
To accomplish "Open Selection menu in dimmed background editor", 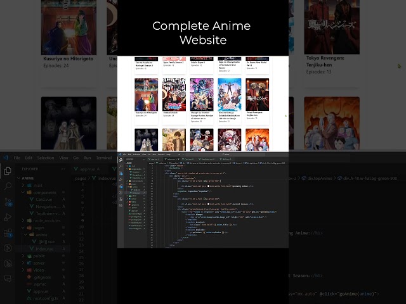I will coord(46,158).
